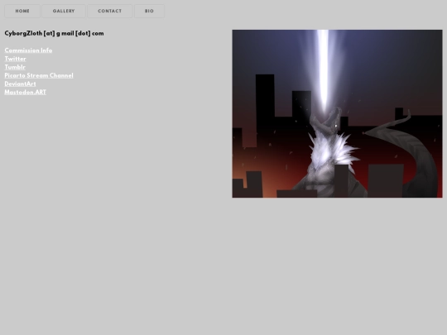Open the Home navigation tab
The height and width of the screenshot is (335, 447).
[22, 11]
